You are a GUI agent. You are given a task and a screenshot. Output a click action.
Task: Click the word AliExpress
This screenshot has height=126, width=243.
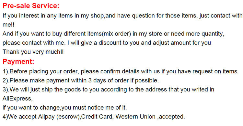(17, 99)
